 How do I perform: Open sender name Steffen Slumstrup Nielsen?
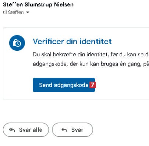coord(38,5)
